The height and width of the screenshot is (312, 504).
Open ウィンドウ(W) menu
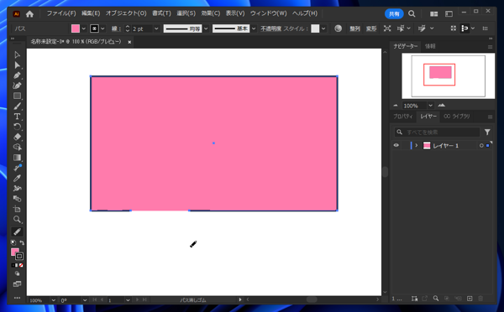click(x=269, y=13)
